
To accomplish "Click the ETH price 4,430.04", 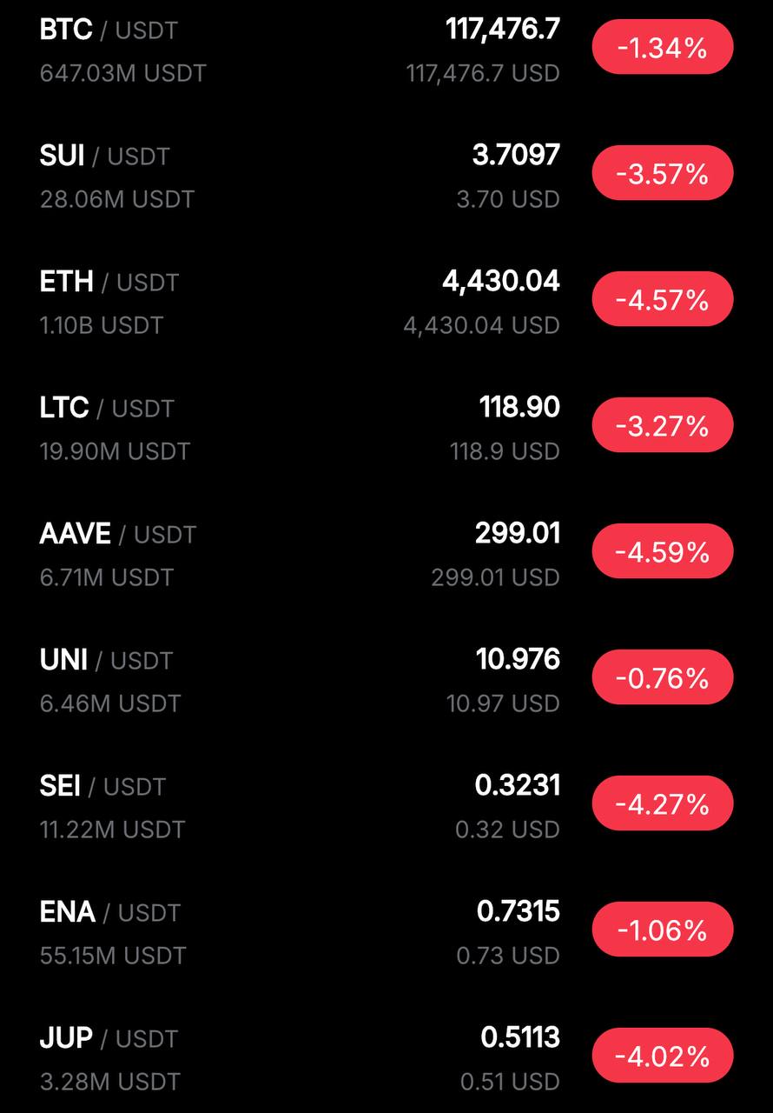I will (x=501, y=282).
